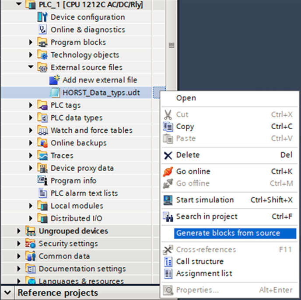Click the Add new external file icon
Image resolution: width=301 pixels, height=300 pixels.
pos(54,80)
